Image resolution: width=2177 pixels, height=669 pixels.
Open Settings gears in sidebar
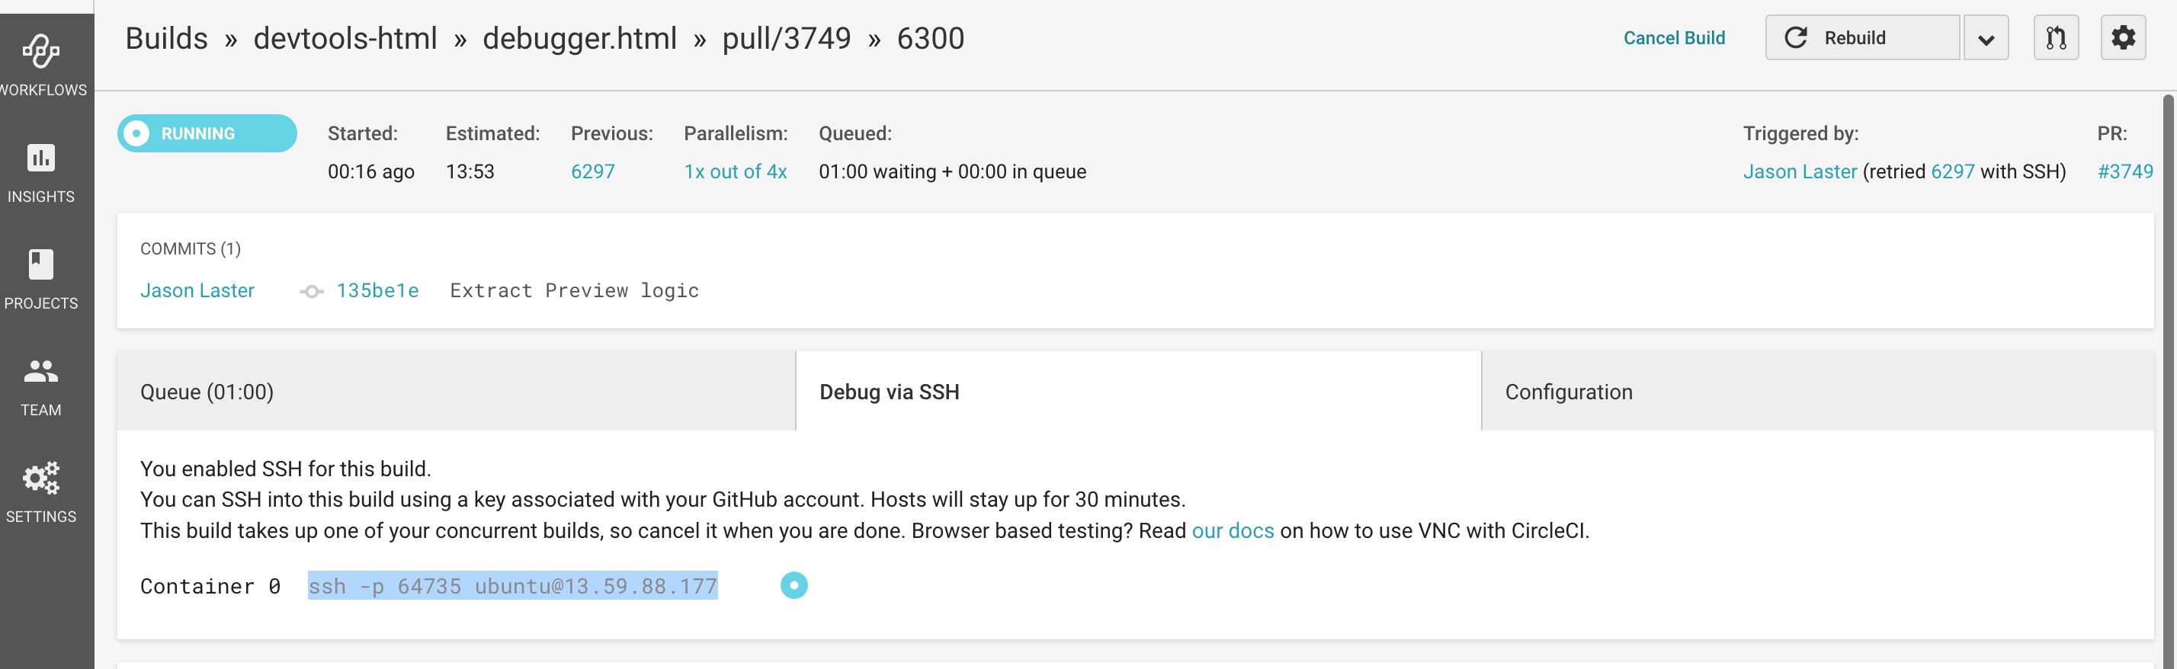(41, 491)
